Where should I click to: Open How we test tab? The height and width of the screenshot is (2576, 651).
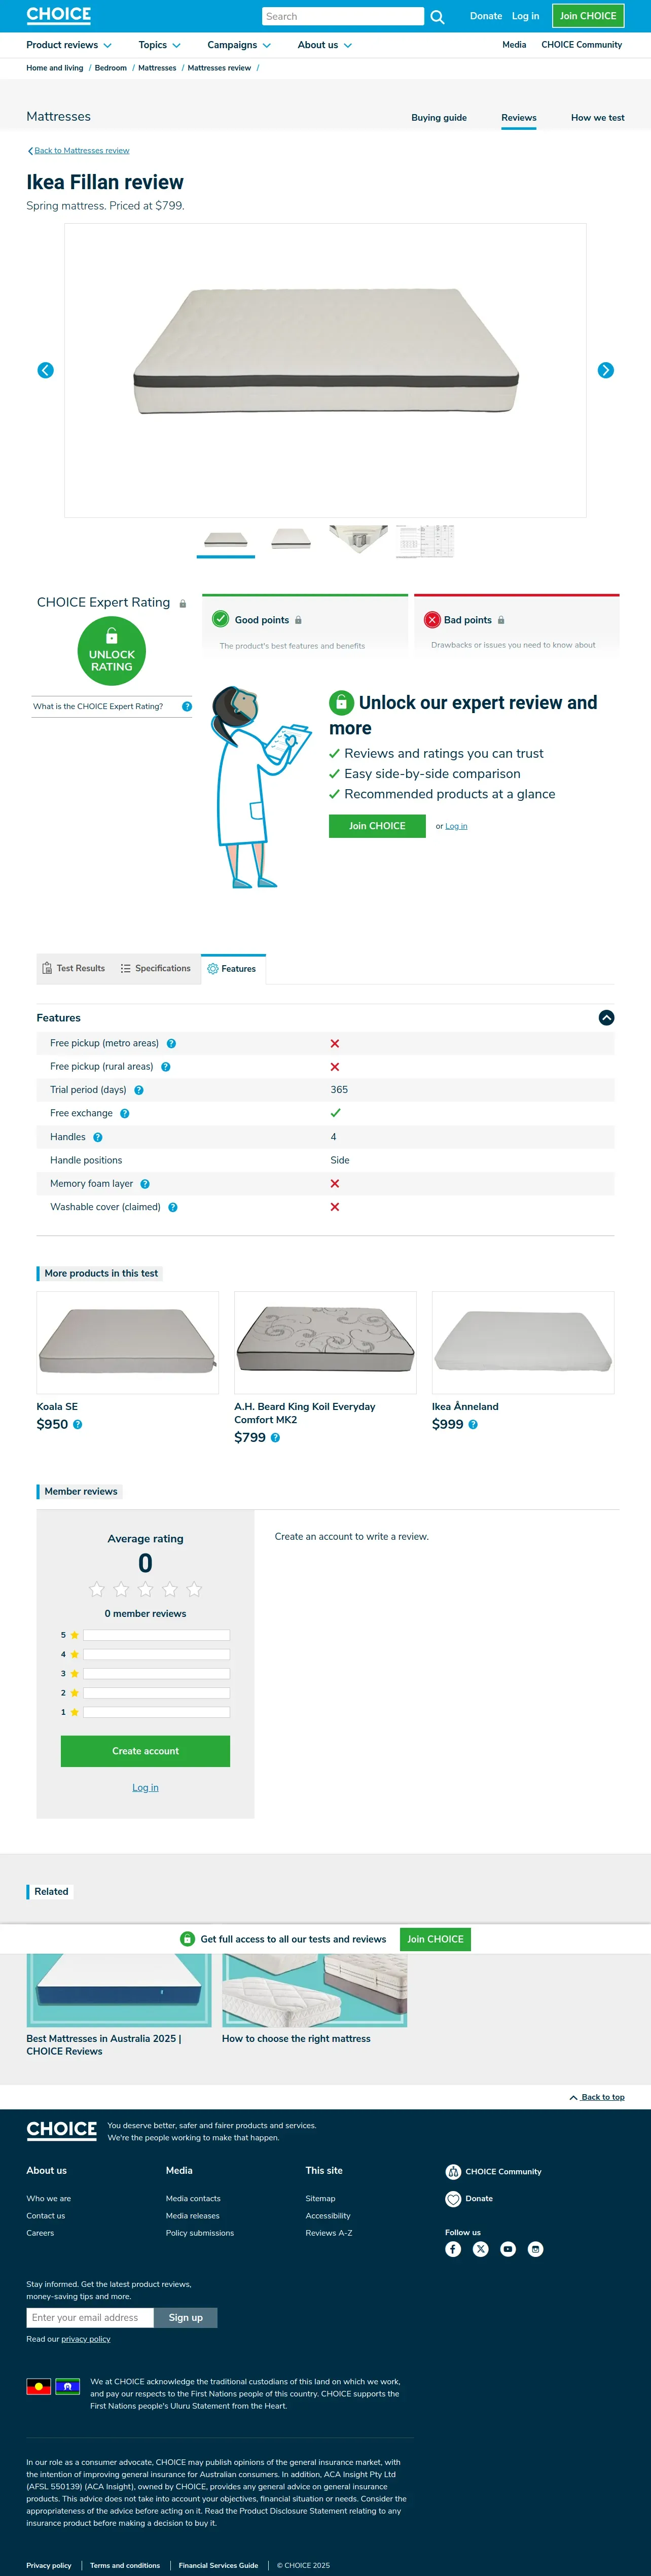pos(598,118)
